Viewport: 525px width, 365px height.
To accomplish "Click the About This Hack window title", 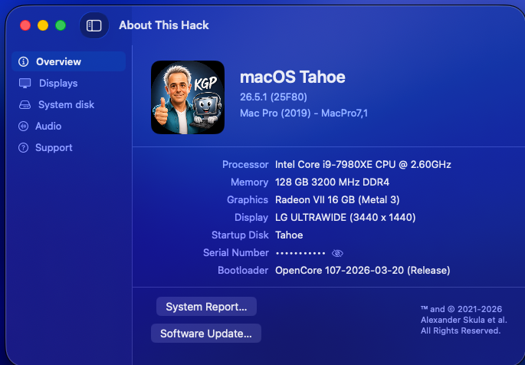I will pyautogui.click(x=164, y=25).
